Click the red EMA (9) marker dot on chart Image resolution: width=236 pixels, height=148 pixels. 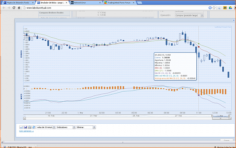(x=199, y=47)
